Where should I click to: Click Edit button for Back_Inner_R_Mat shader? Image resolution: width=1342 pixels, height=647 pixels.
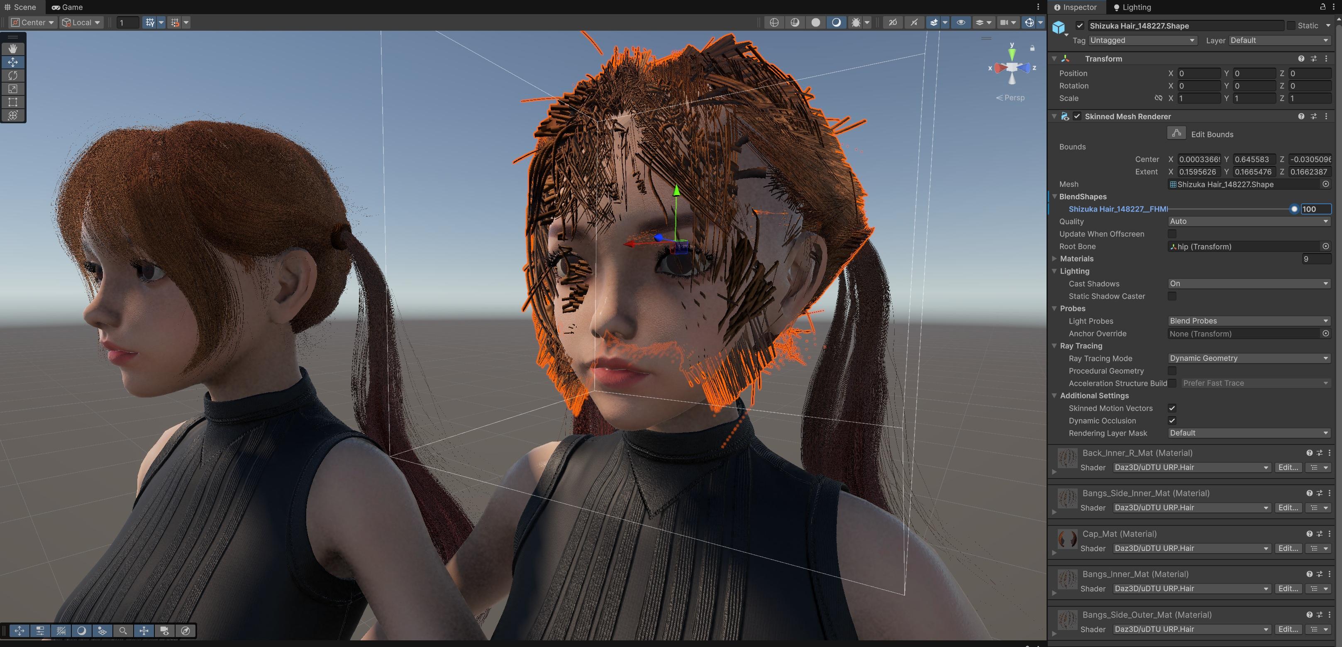point(1288,467)
